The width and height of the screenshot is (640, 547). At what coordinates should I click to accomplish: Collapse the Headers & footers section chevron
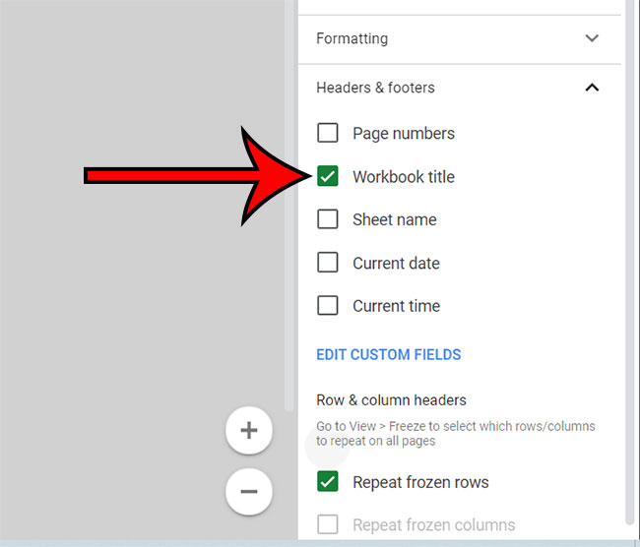592,88
